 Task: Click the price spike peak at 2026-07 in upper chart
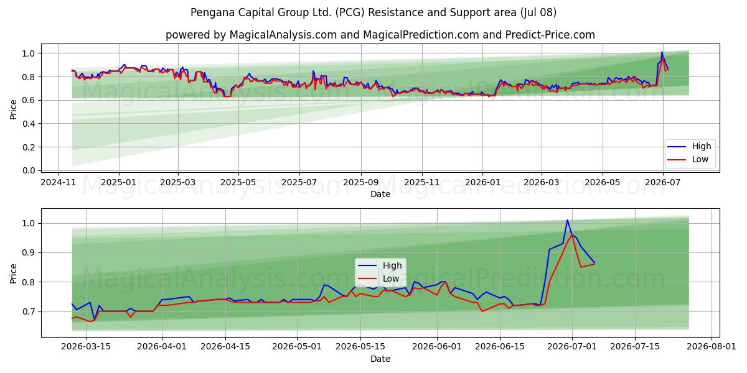662,52
